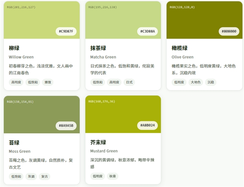The image size is (244, 187).
Task: Click 低明度 tag on 橄榄绿 card
Action: (x=179, y=82)
